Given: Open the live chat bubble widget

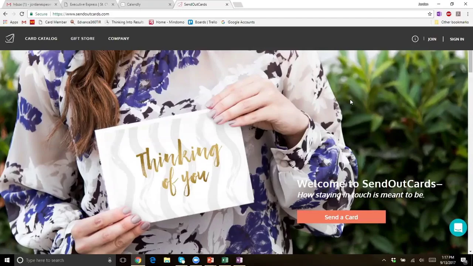Looking at the screenshot, I should click(x=458, y=228).
